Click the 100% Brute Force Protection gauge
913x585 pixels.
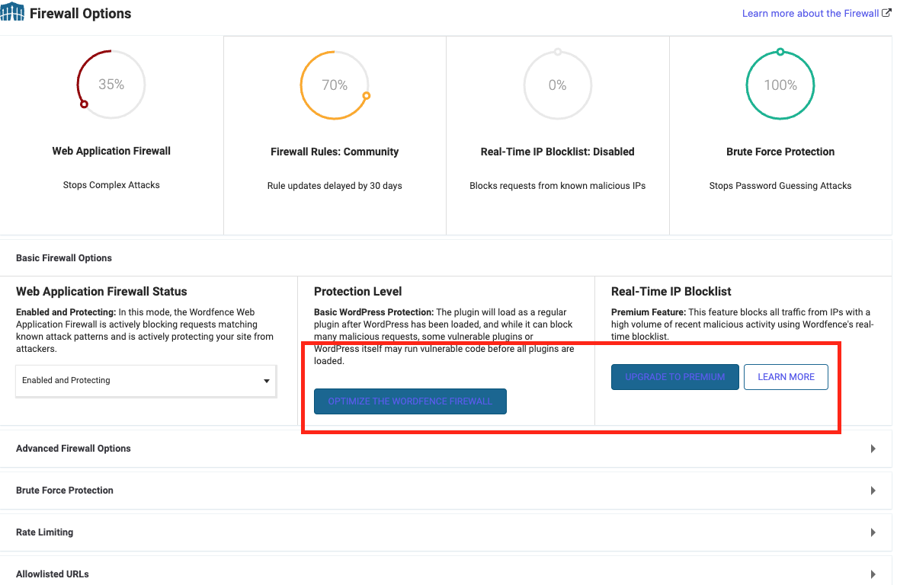point(780,85)
